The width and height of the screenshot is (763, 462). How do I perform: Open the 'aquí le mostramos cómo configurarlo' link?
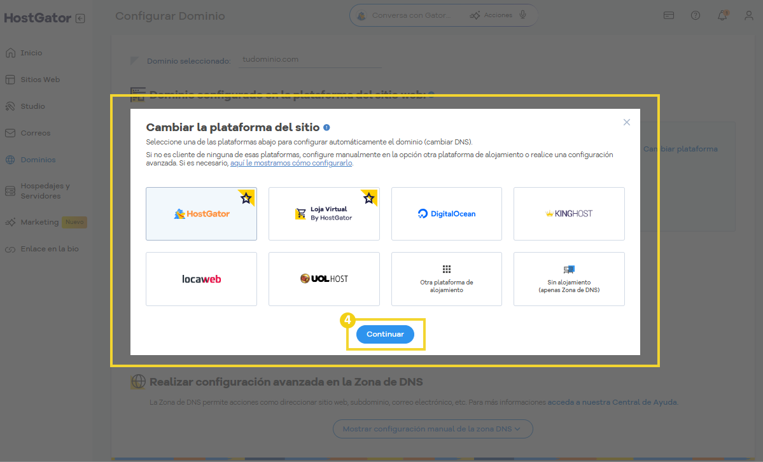[291, 163]
